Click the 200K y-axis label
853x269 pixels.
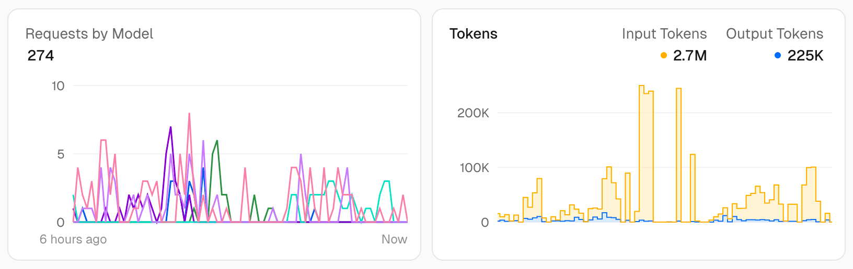point(473,113)
